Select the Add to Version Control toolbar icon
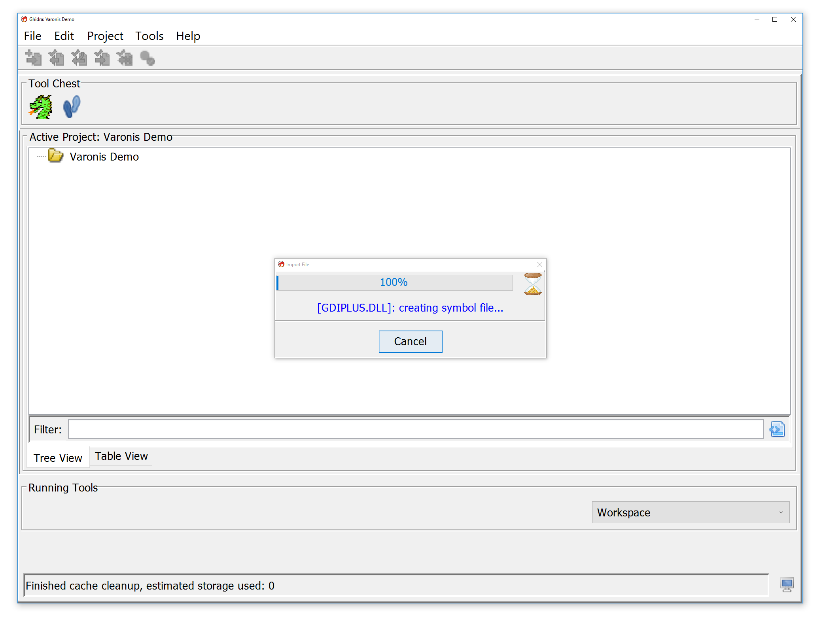Viewport: 825px width, 620px height. [34, 58]
